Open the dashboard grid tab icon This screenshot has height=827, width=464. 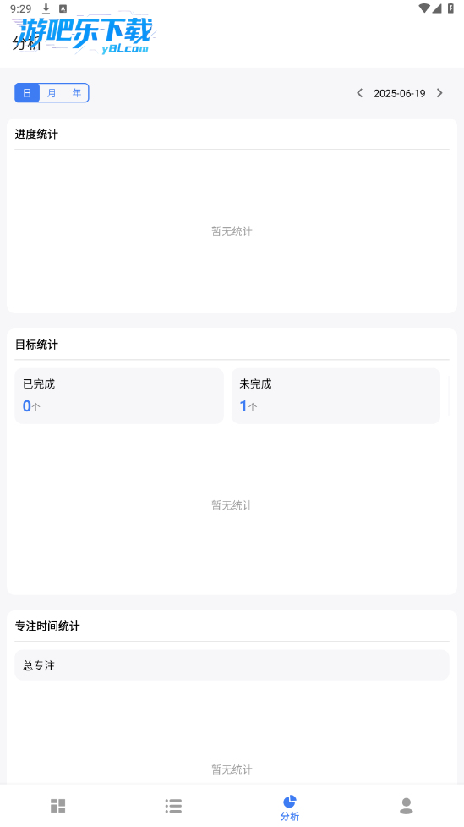(x=58, y=805)
